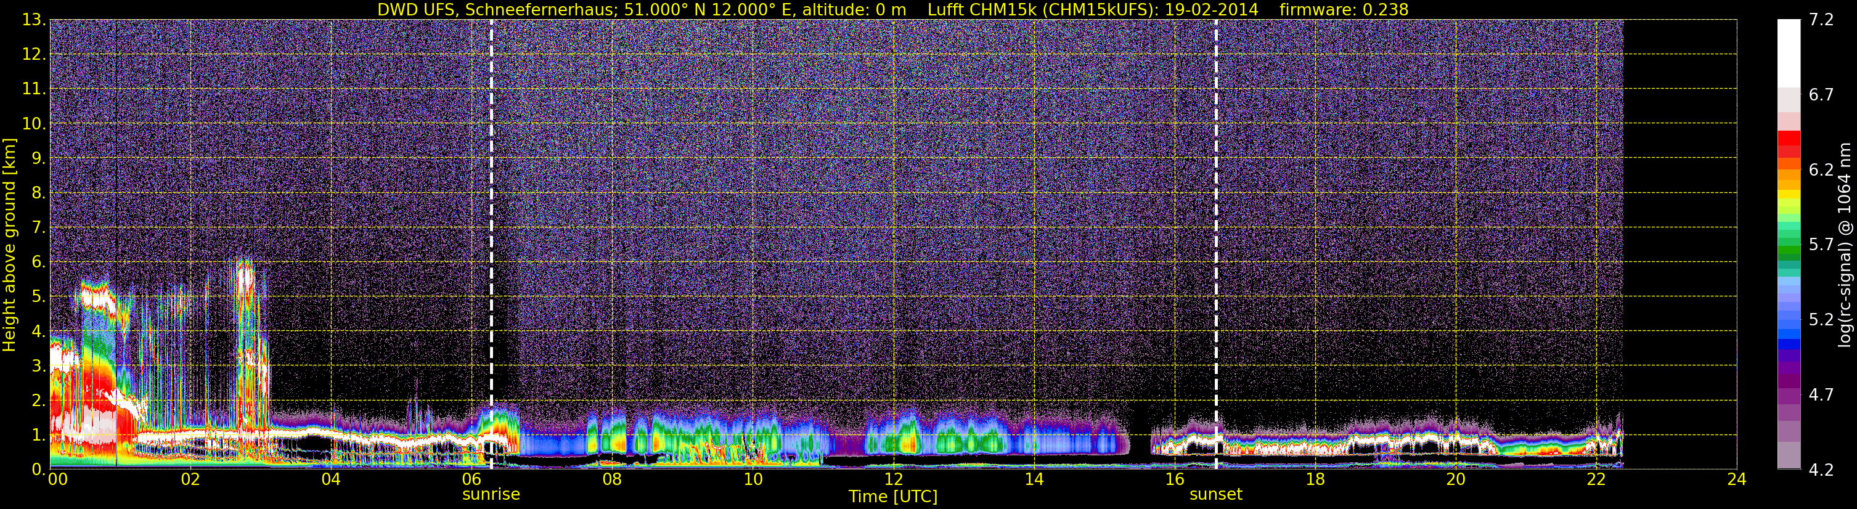Click the time axis tick label '24'
Viewport: 1857px width, 509px height.
(x=1737, y=479)
